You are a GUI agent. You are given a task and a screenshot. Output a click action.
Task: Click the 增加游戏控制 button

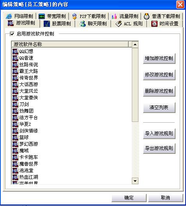pos(159,58)
